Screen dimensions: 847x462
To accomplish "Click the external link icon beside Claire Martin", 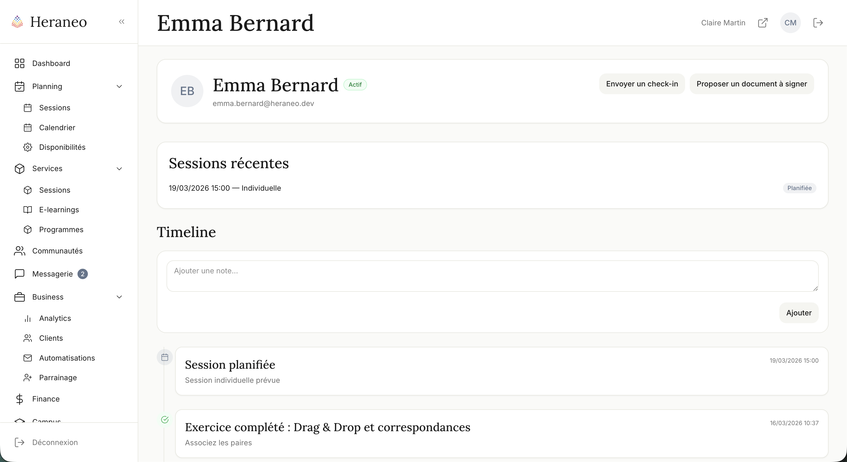I will click(x=763, y=23).
